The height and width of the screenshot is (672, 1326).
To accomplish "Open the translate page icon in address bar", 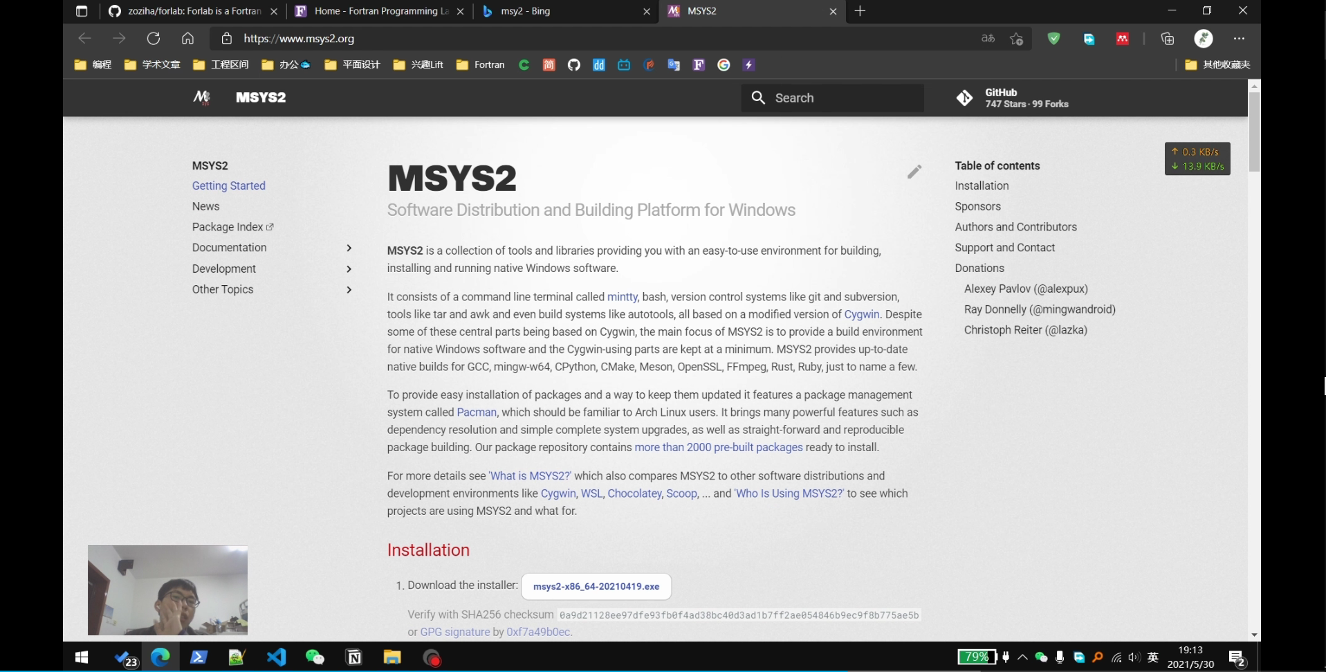I will pos(988,39).
